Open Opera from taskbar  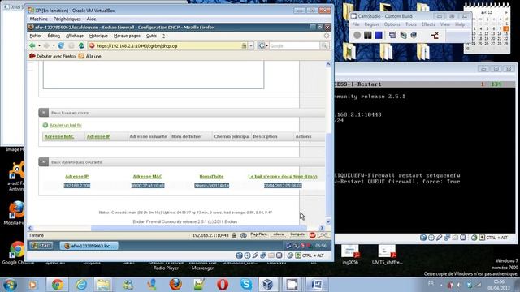[x=223, y=285]
